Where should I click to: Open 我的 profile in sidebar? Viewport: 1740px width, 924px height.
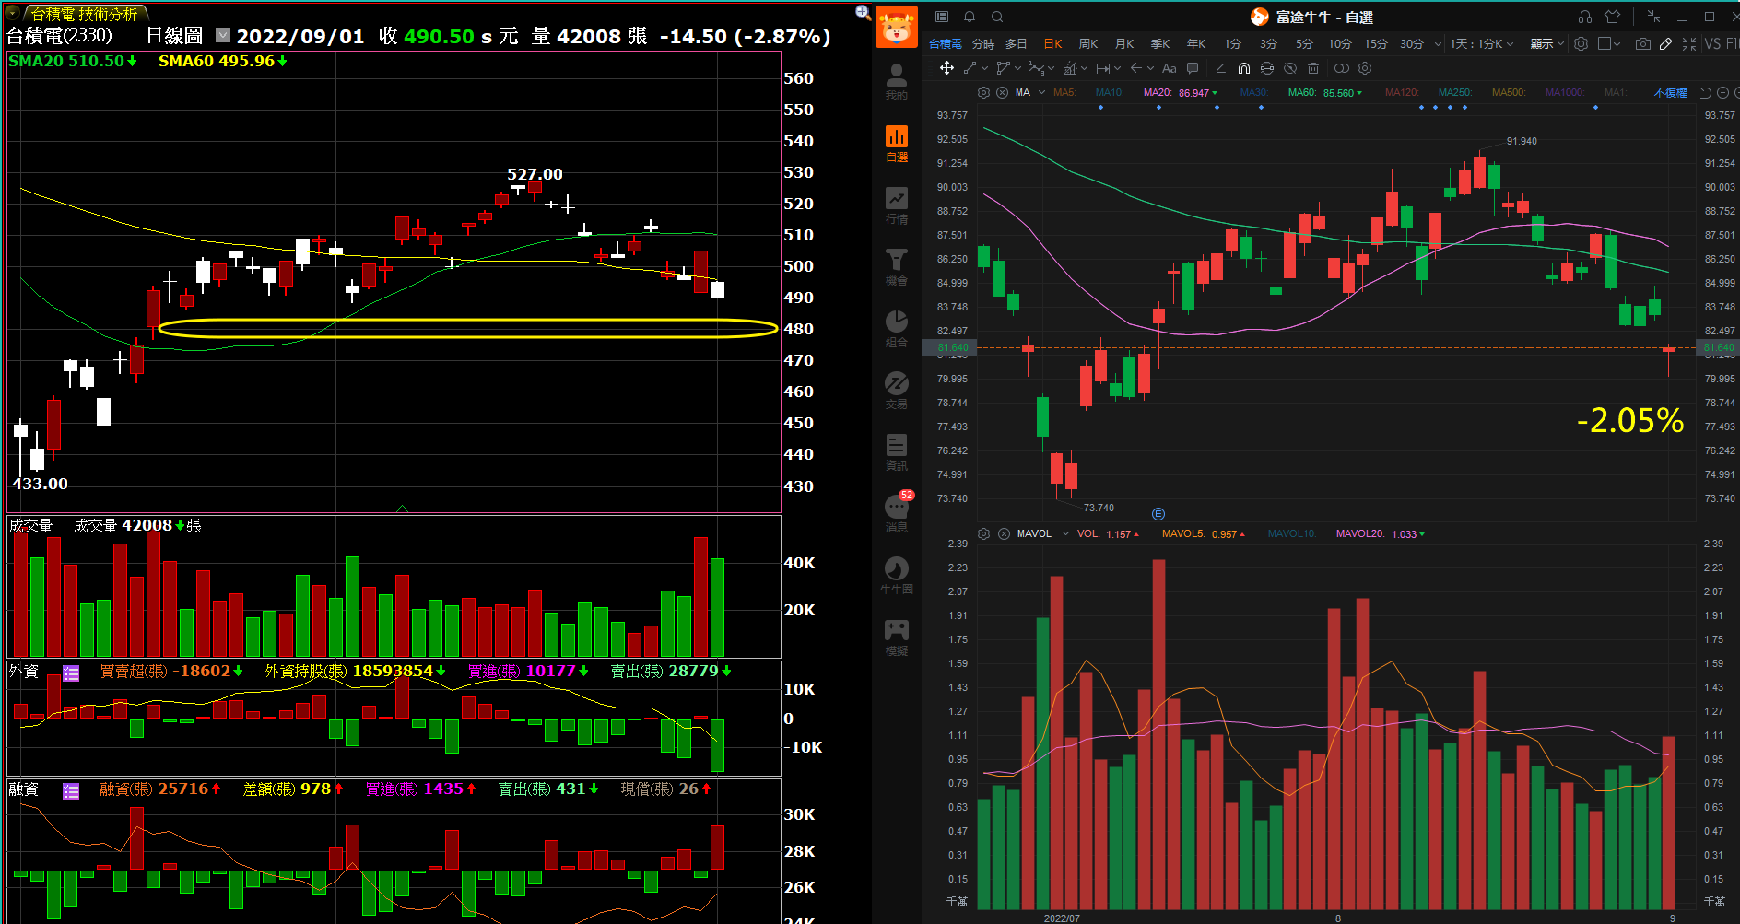coord(897,82)
